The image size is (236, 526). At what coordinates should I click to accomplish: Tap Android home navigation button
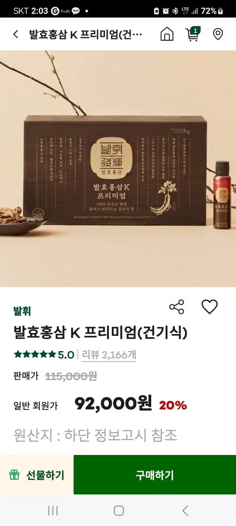(x=118, y=510)
